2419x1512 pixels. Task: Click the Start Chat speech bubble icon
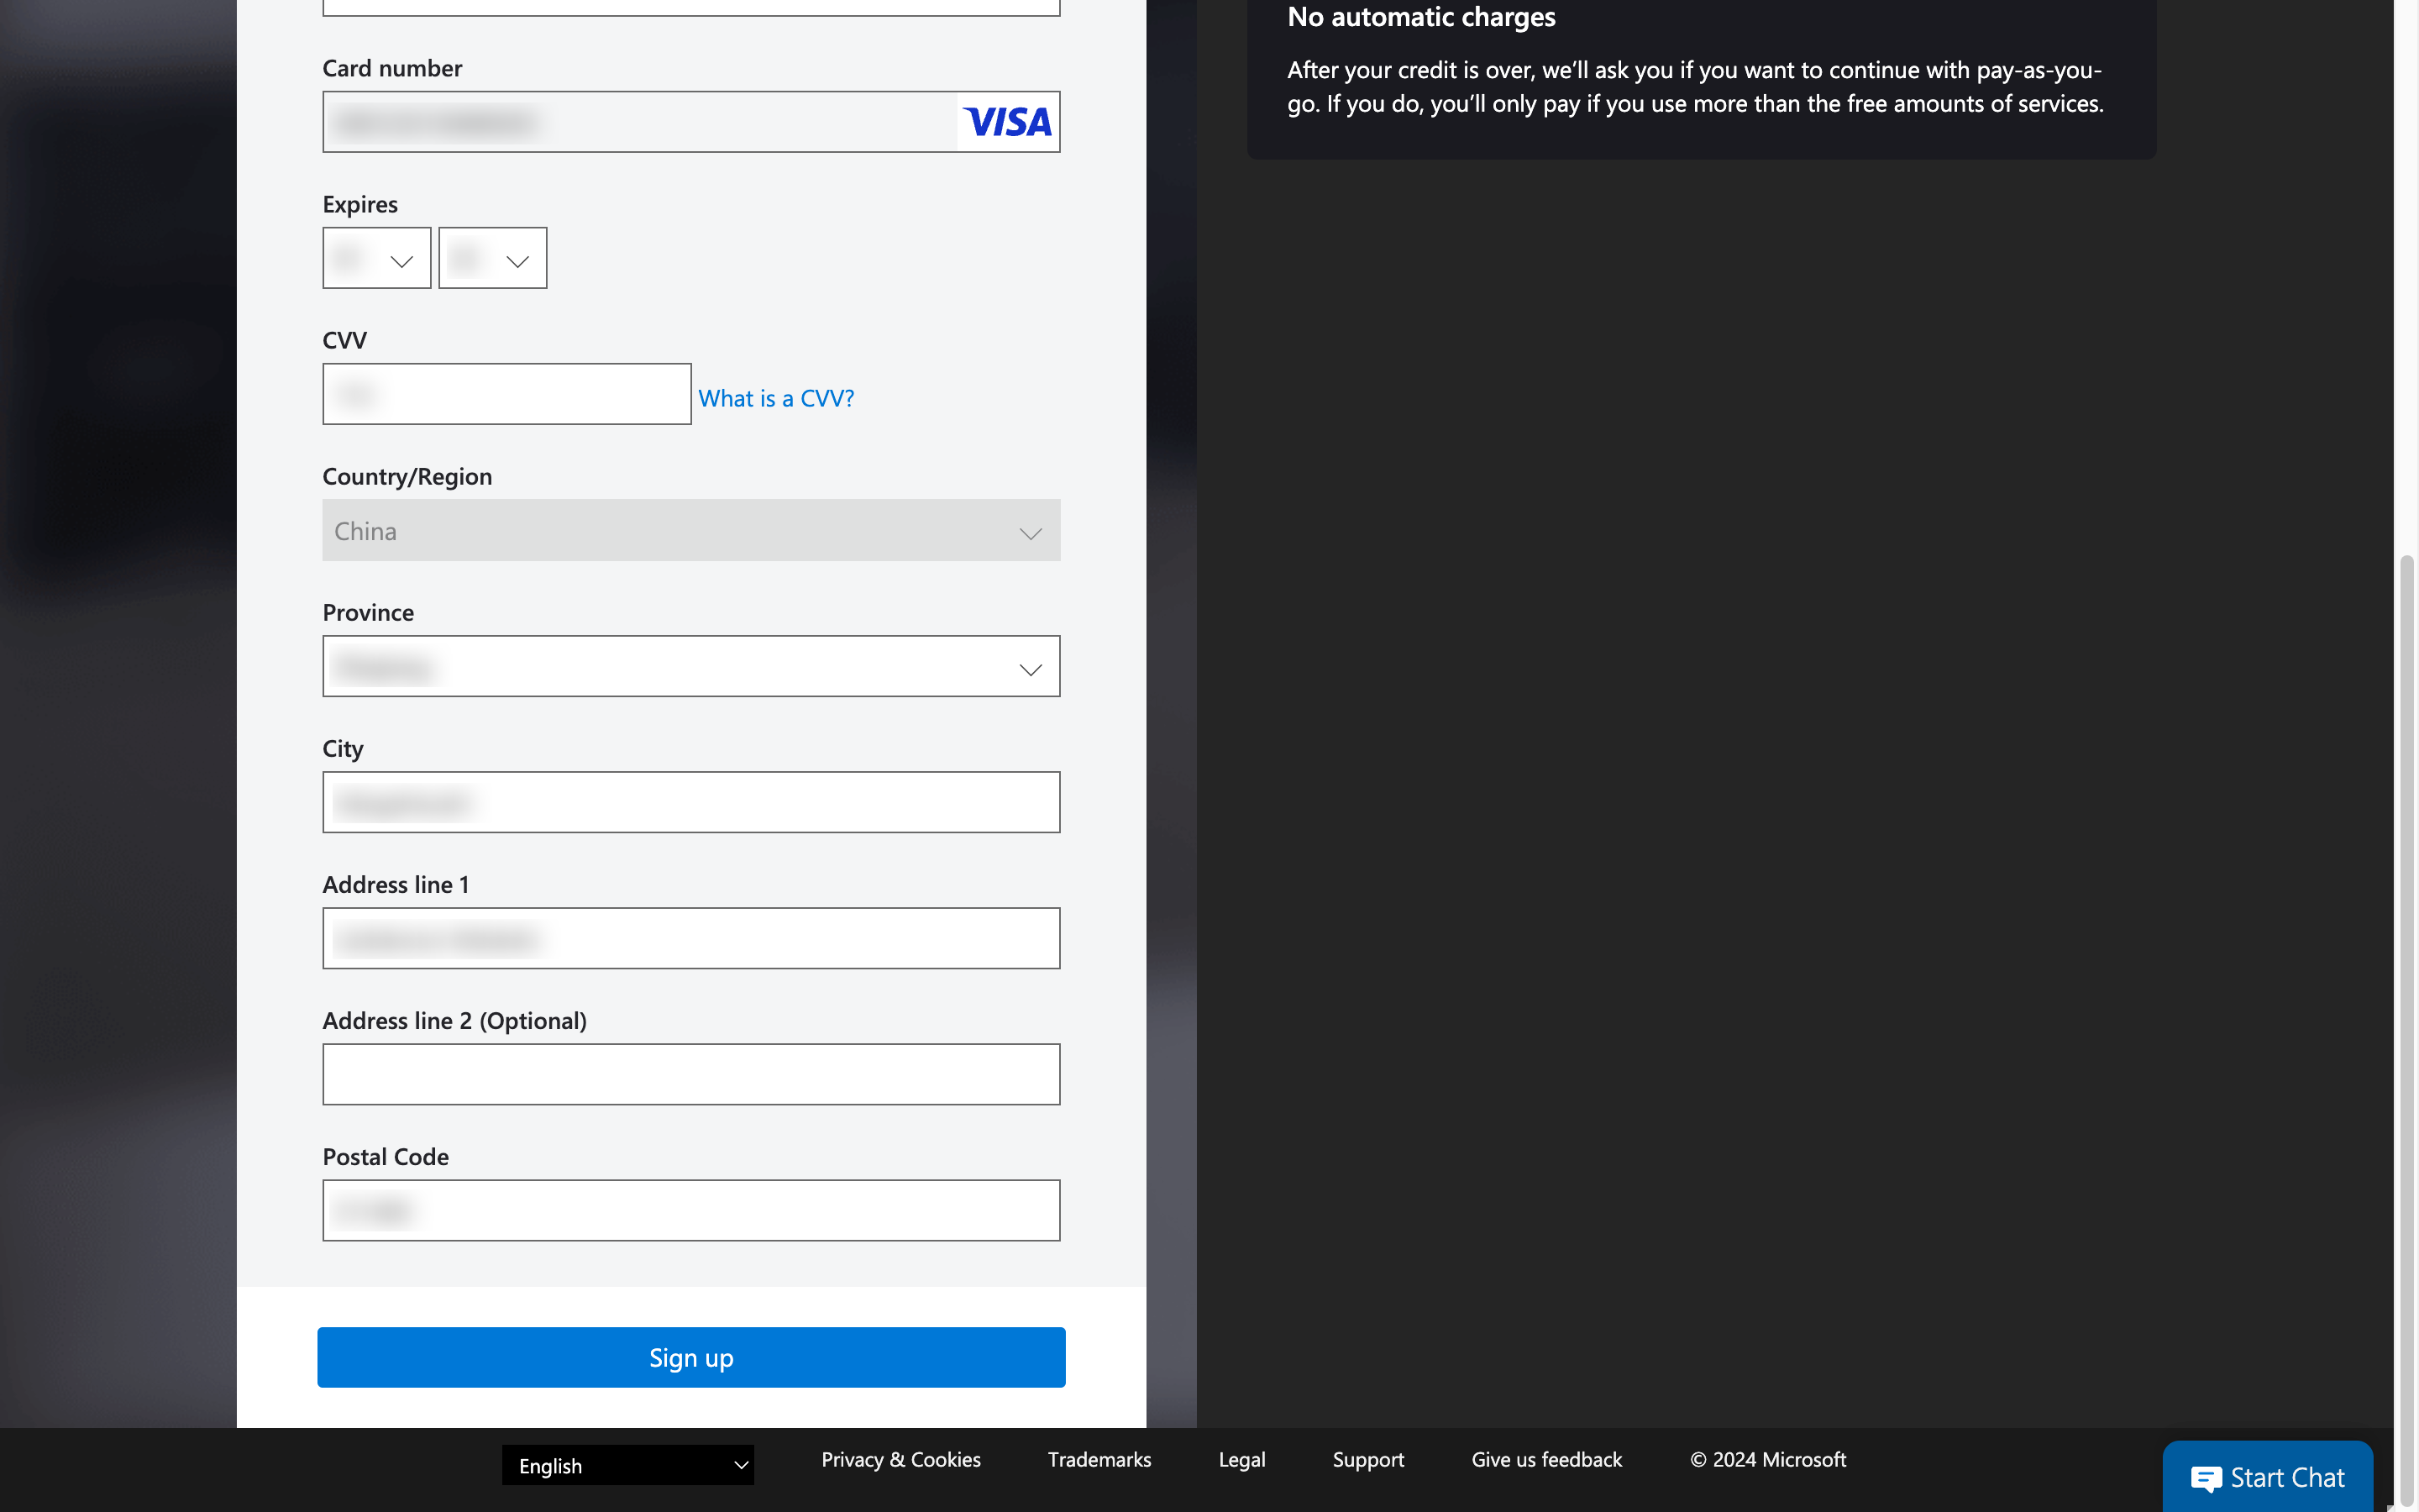(x=2205, y=1478)
